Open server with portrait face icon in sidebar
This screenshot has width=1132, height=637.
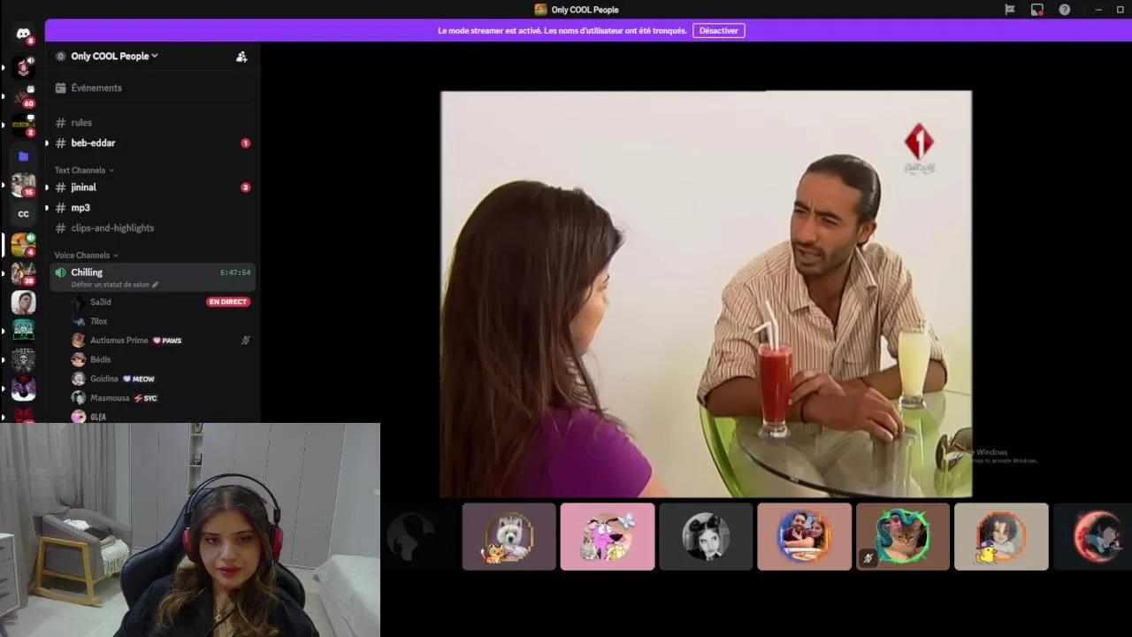tap(23, 303)
